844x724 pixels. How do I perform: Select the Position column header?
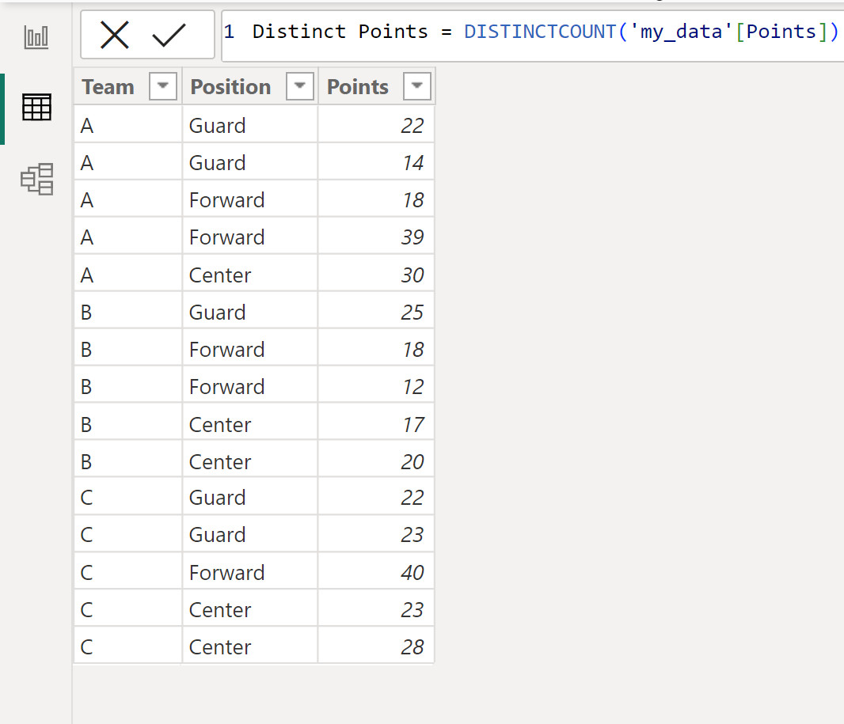pyautogui.click(x=230, y=85)
